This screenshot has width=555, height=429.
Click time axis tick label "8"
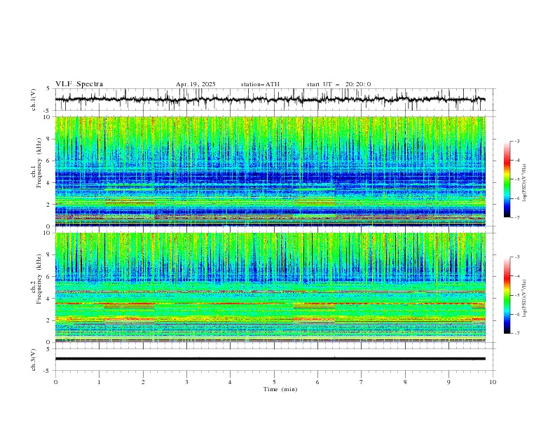405,382
